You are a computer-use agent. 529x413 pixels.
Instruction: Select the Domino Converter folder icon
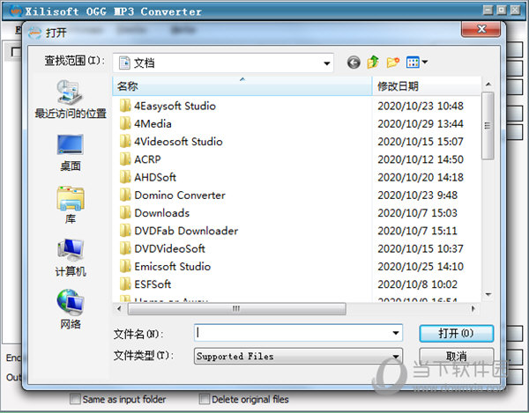pyautogui.click(x=125, y=195)
